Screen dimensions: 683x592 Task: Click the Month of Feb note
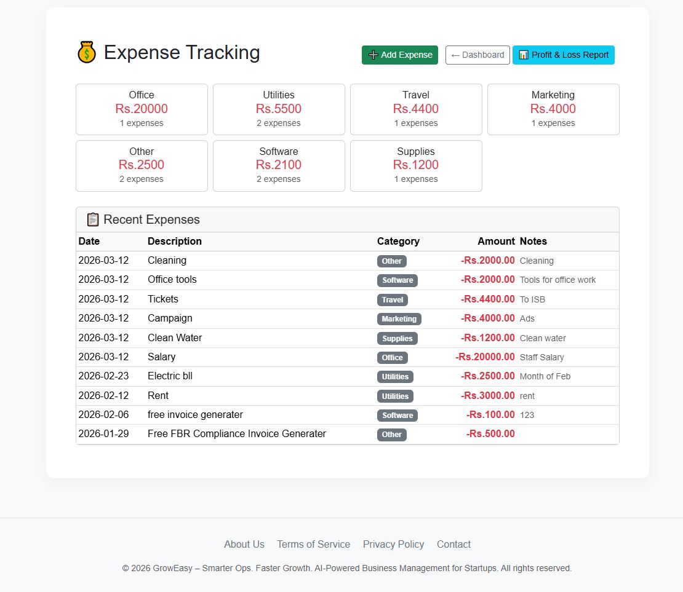545,376
